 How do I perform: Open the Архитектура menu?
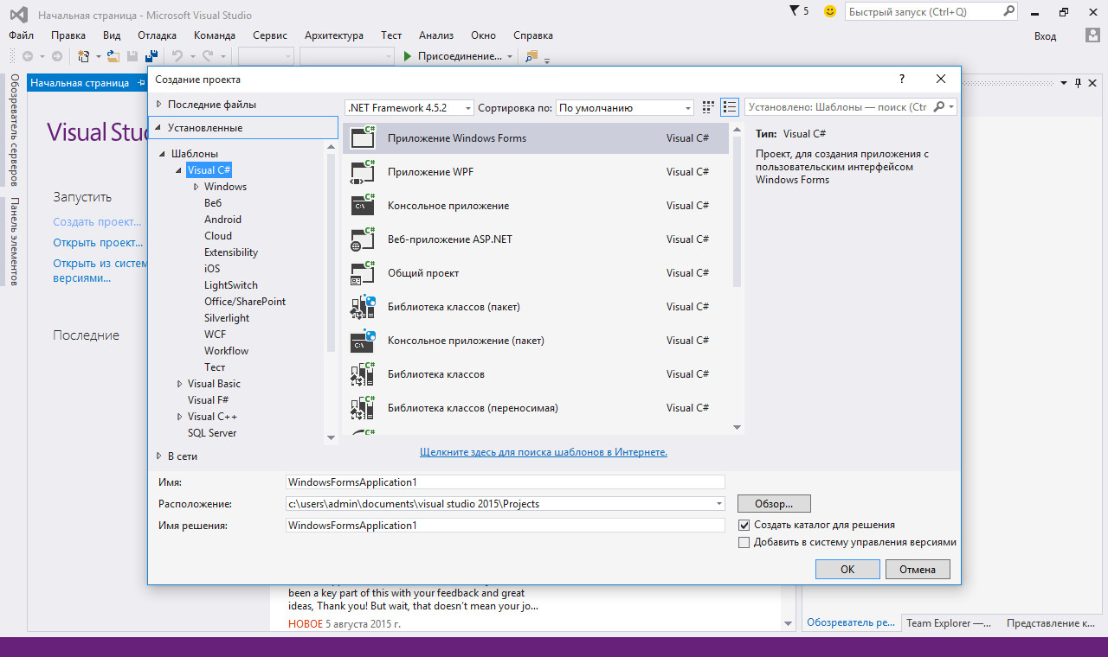(x=334, y=35)
